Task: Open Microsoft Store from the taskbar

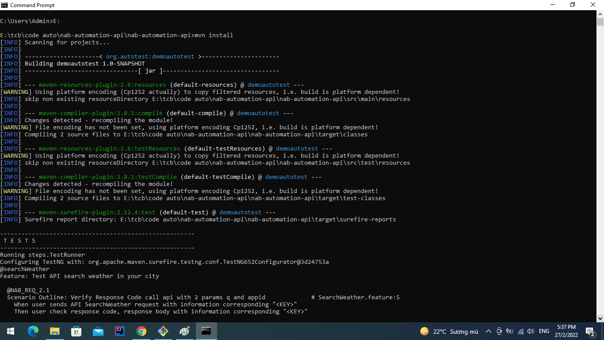Action: pyautogui.click(x=76, y=331)
